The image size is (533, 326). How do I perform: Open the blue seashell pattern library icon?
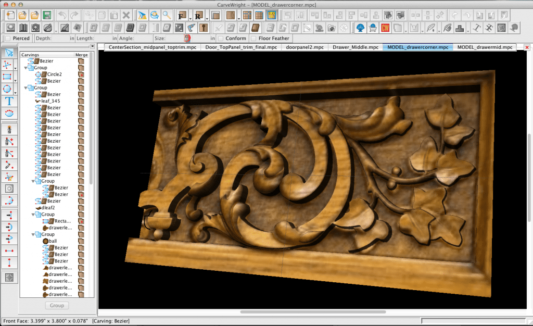tap(360, 27)
